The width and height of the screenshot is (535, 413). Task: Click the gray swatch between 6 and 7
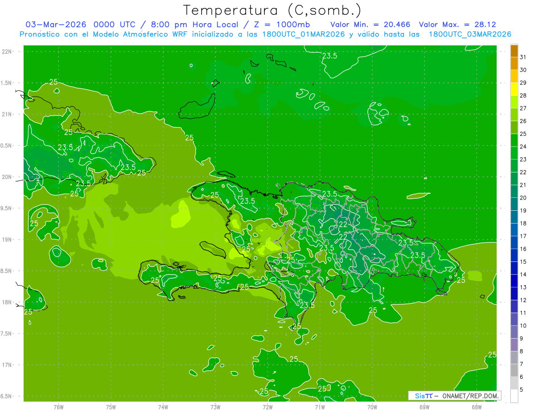[514, 370]
